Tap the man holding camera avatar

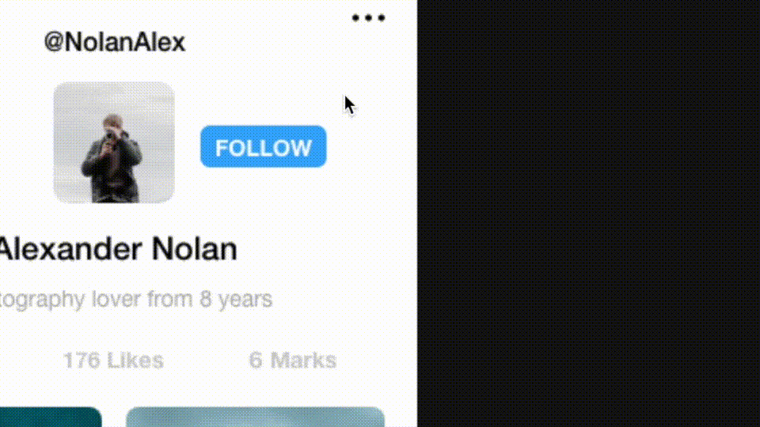coord(114,142)
